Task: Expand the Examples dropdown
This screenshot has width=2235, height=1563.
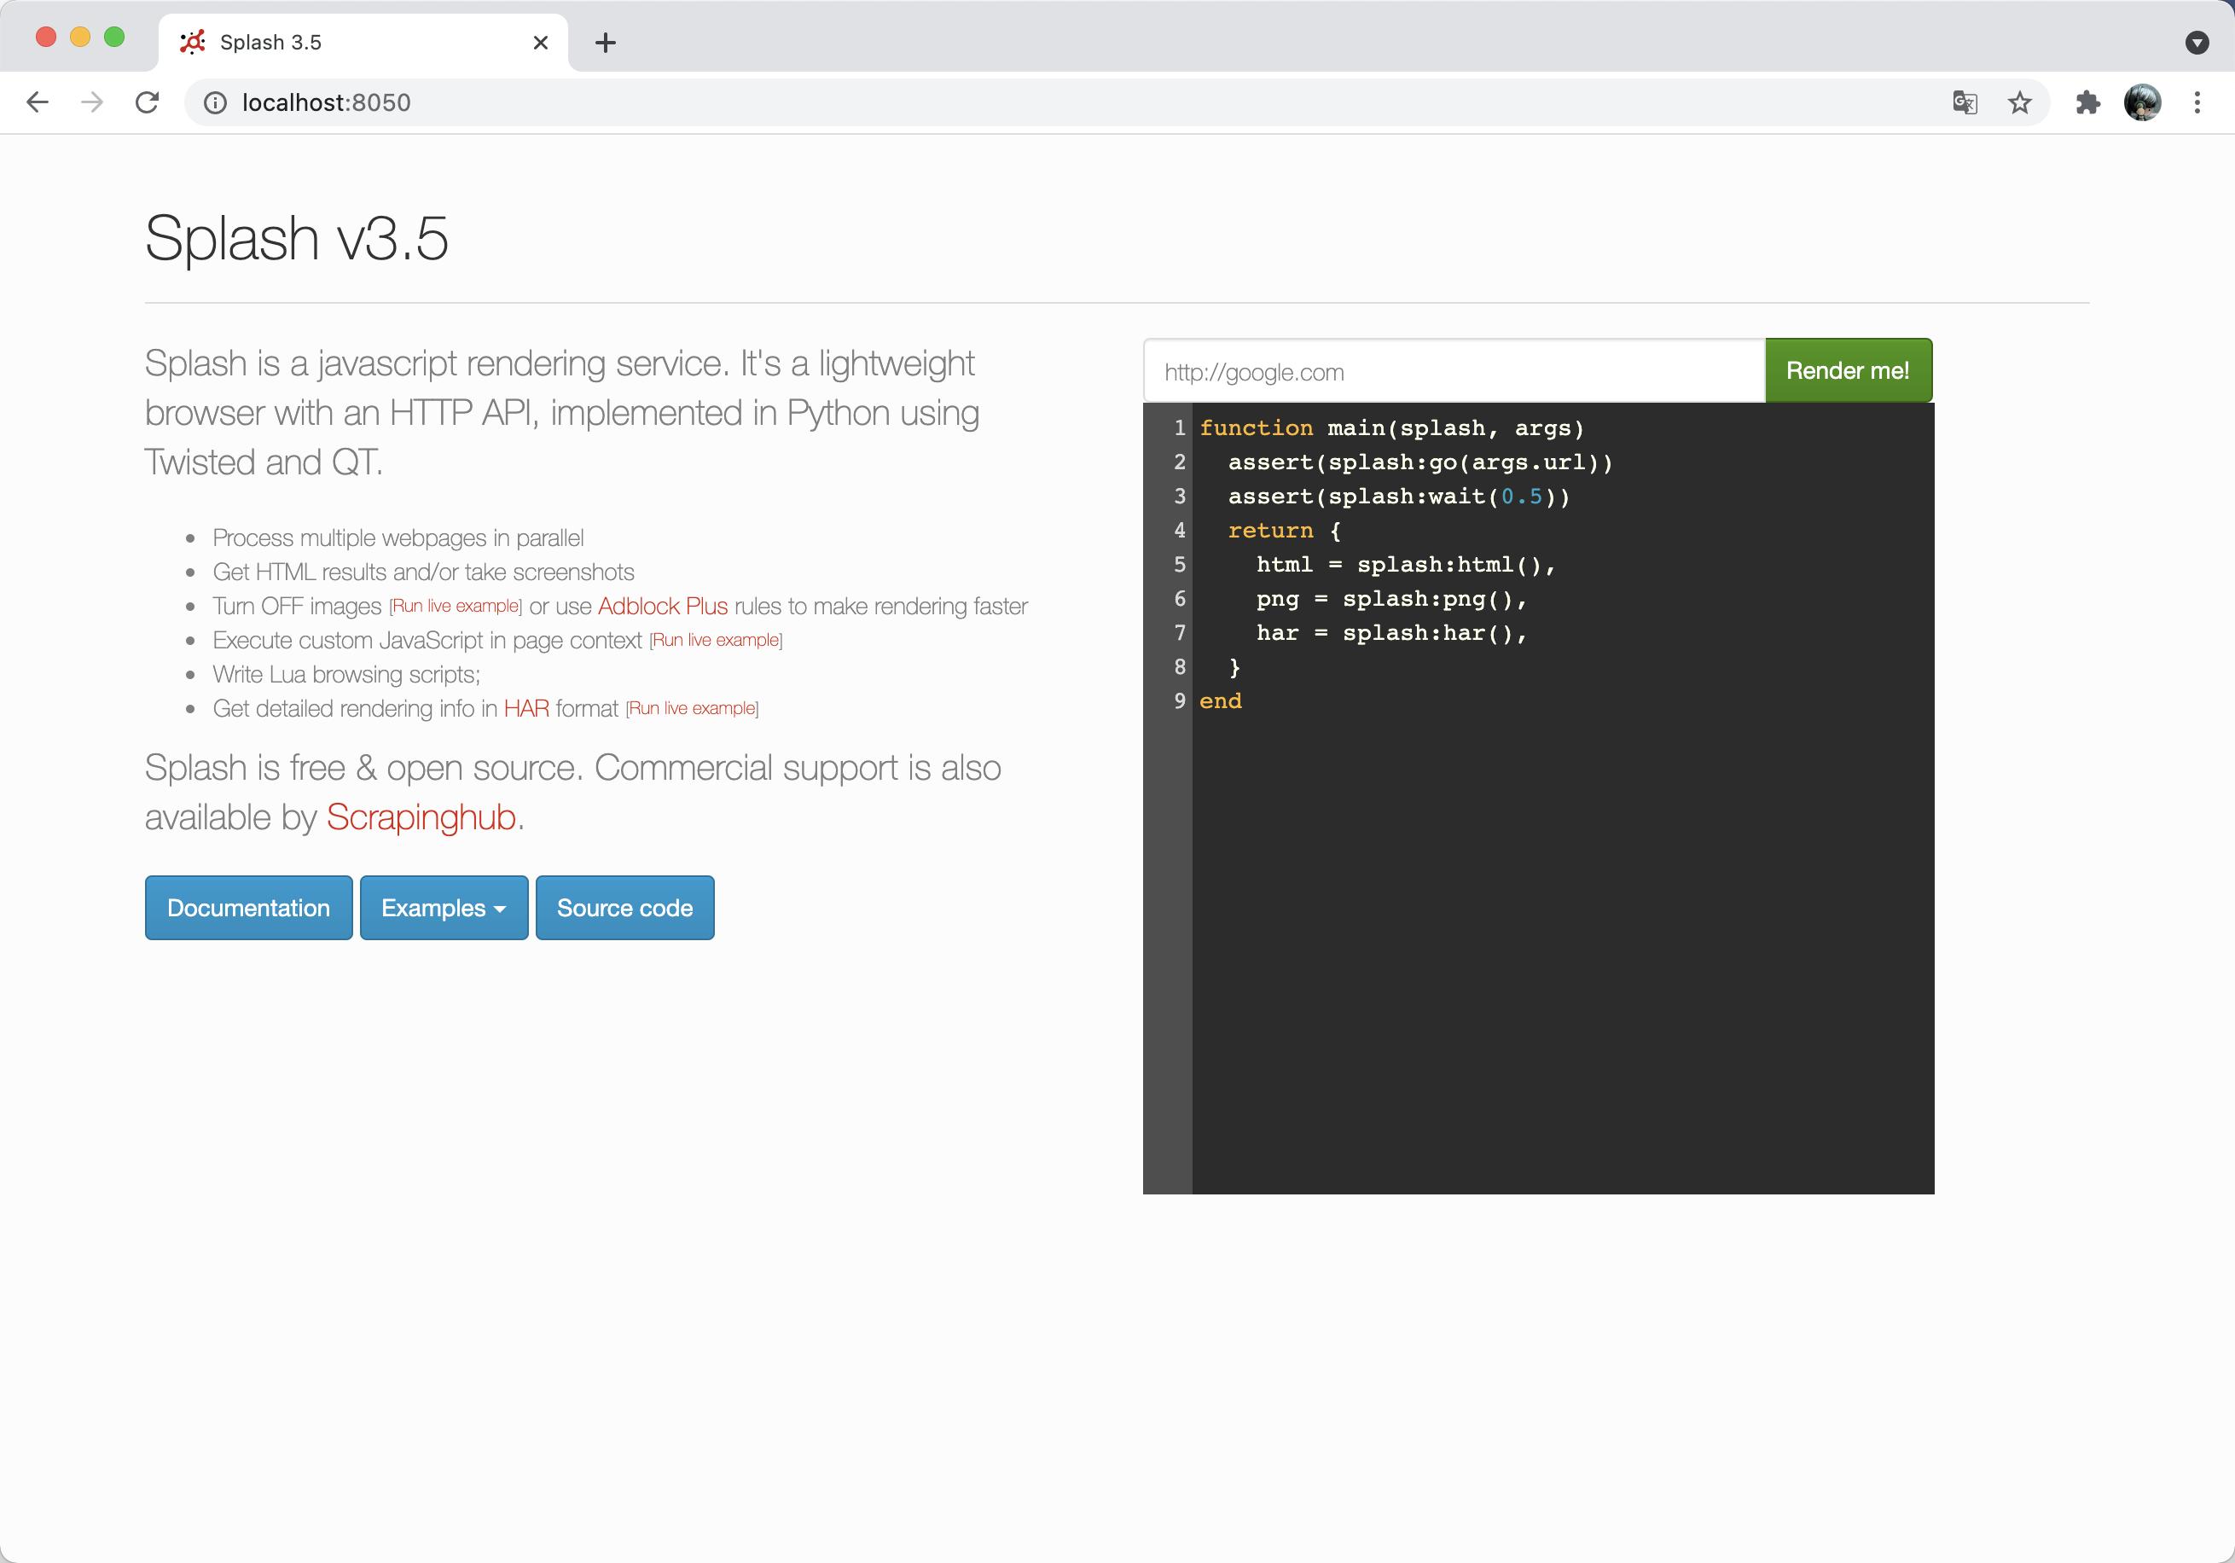Action: pyautogui.click(x=444, y=908)
